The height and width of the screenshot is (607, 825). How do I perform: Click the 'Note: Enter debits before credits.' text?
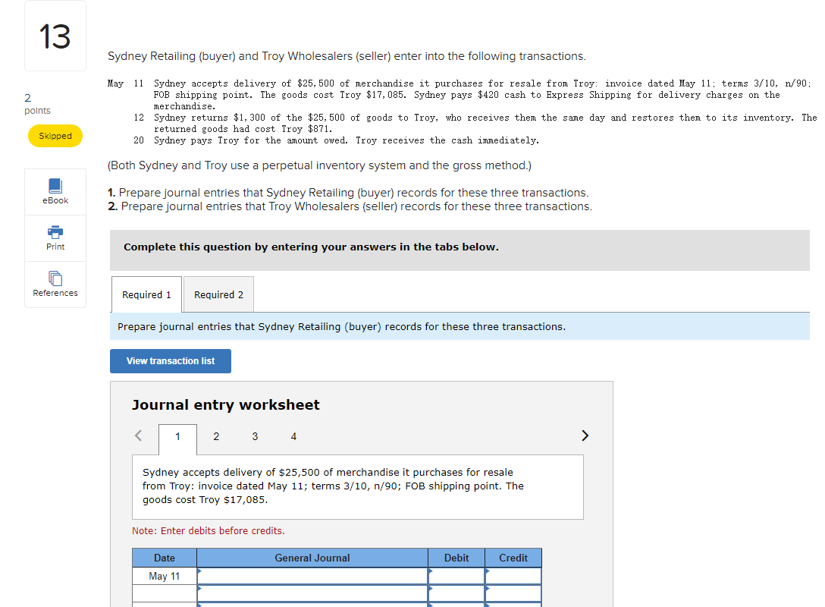click(209, 530)
